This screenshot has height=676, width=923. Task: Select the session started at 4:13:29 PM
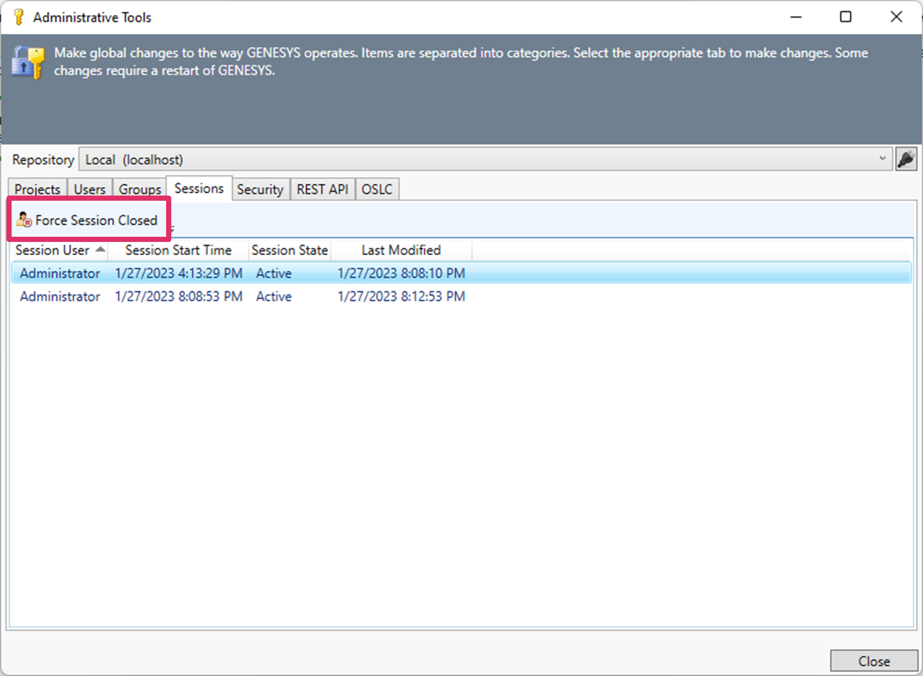[179, 273]
